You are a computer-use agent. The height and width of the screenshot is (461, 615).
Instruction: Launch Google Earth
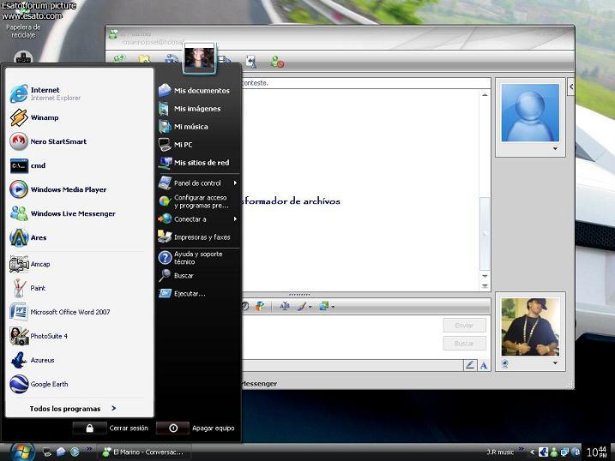pos(78,384)
